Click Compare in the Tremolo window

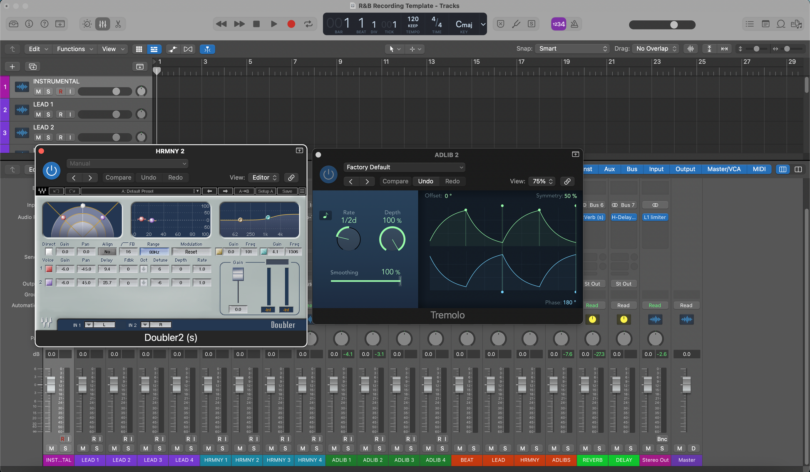(x=395, y=181)
